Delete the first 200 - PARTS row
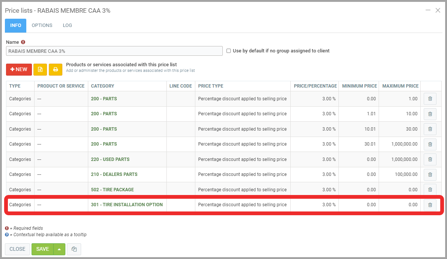This screenshot has height=259, width=447. [x=430, y=99]
